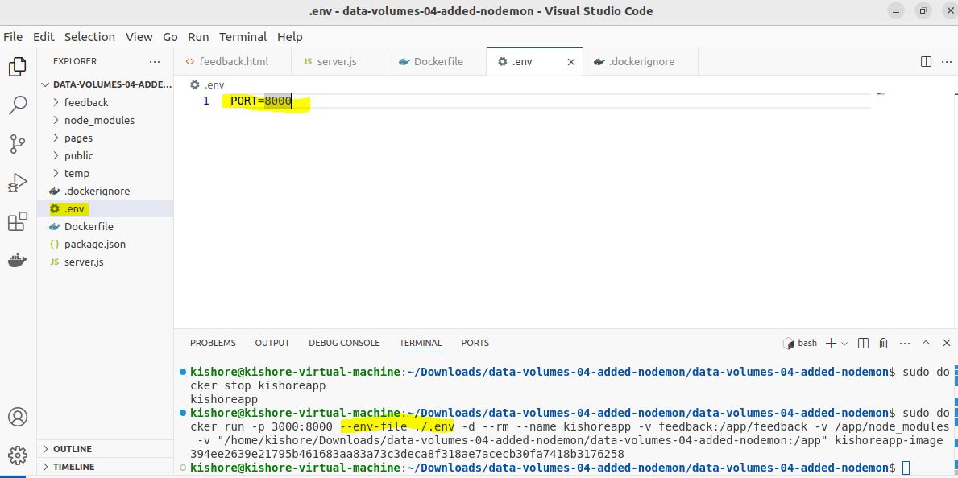The image size is (958, 478).
Task: Open the Manage gear icon
Action: [17, 455]
